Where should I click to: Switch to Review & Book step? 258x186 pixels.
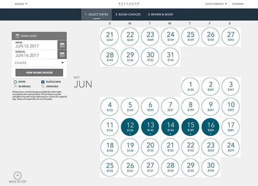[161, 14]
